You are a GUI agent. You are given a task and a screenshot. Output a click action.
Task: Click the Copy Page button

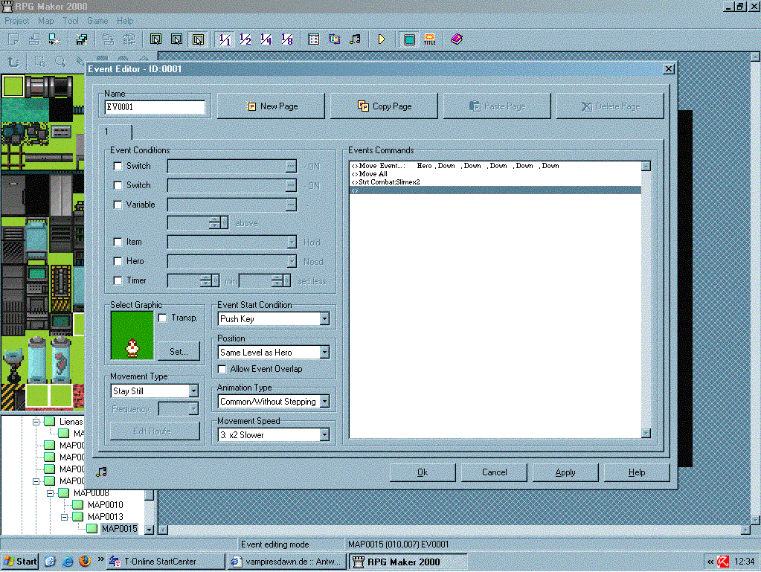tap(384, 106)
